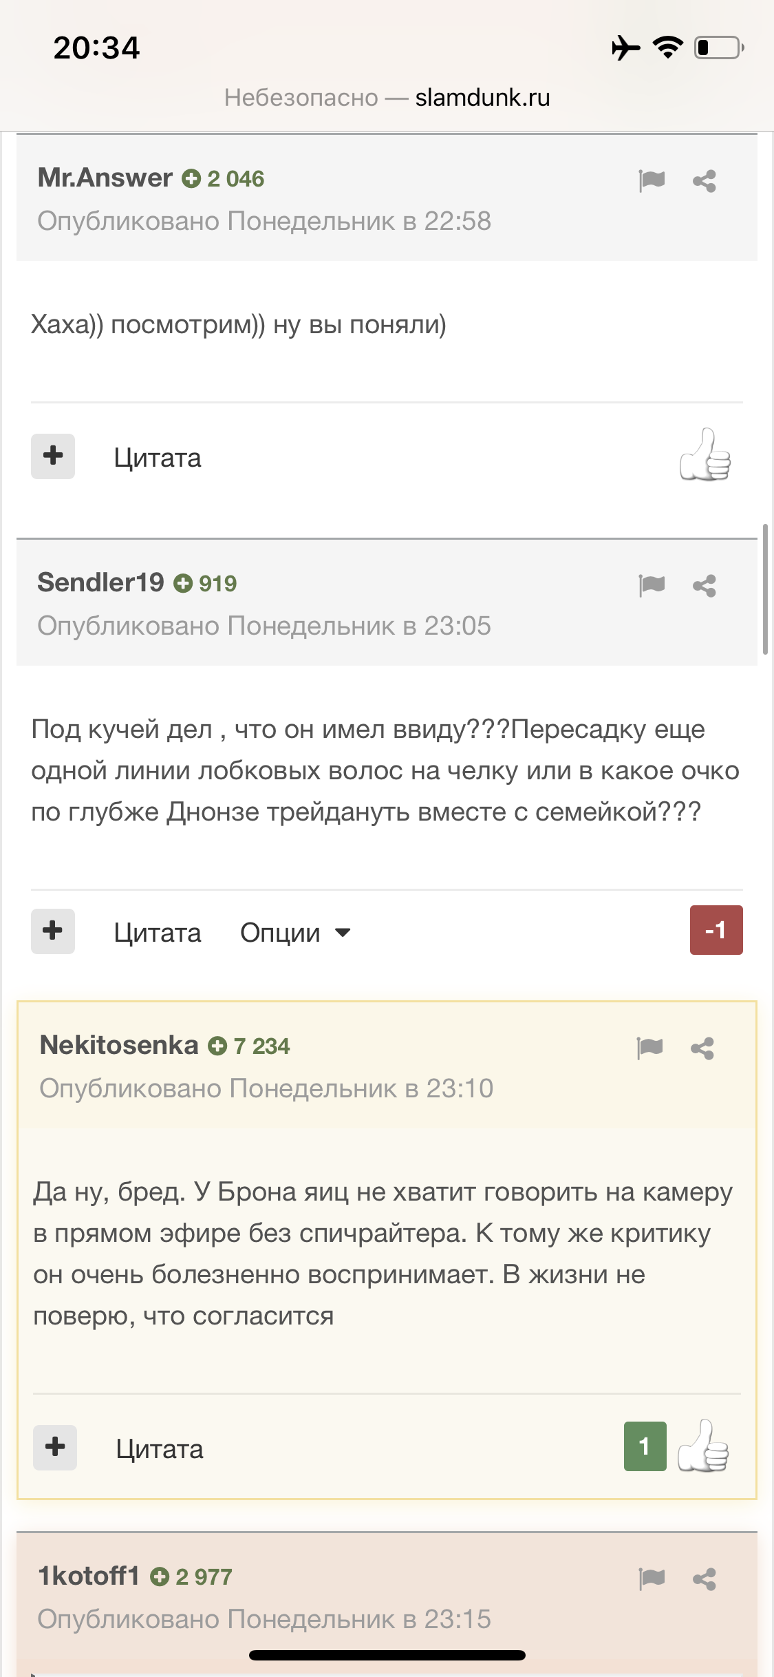Image resolution: width=774 pixels, height=1677 pixels.
Task: Quote Nekitosenka's post via Цитата
Action: [160, 1449]
